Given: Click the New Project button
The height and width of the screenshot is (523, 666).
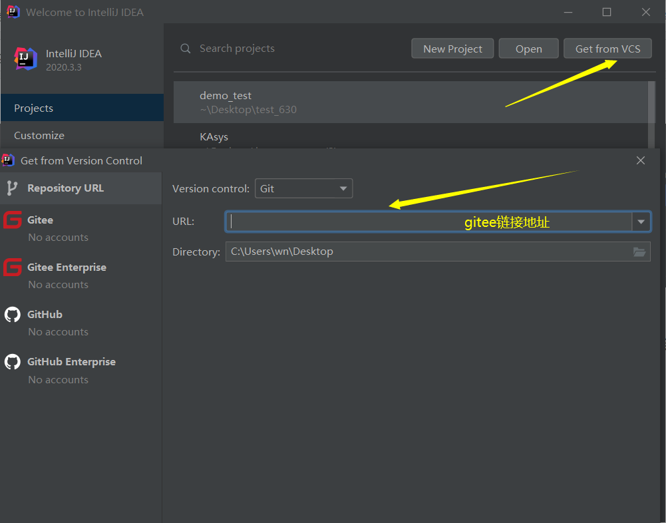Looking at the screenshot, I should coord(452,49).
